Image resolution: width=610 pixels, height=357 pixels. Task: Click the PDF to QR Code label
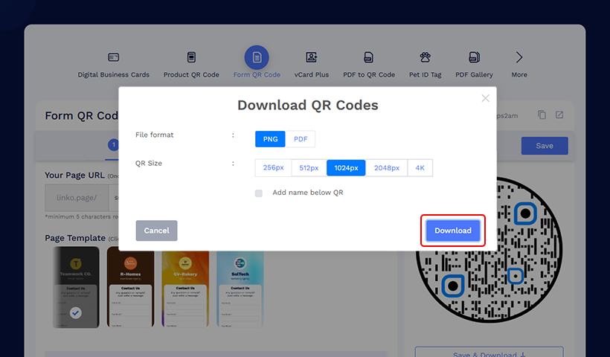click(369, 74)
